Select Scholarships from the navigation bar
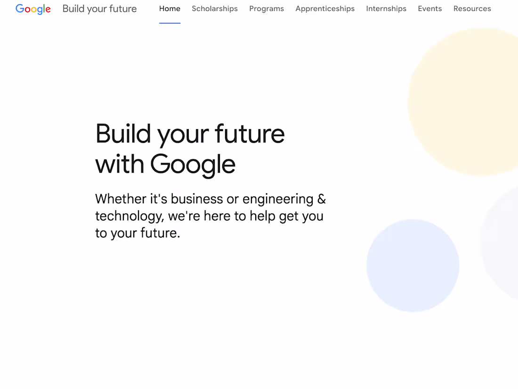This screenshot has height=389, width=518. pyautogui.click(x=215, y=8)
